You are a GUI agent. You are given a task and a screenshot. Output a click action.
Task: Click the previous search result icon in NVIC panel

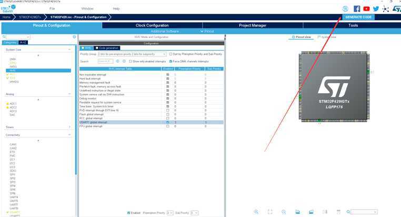[x=118, y=61]
